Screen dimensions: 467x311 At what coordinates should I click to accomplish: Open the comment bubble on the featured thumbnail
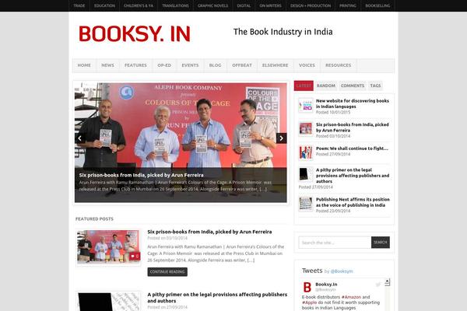pos(135,256)
